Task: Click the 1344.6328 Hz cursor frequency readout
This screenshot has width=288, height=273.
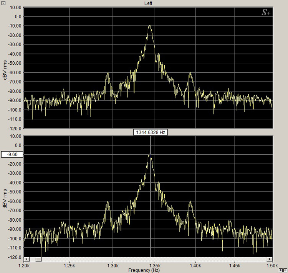Action: pos(151,132)
